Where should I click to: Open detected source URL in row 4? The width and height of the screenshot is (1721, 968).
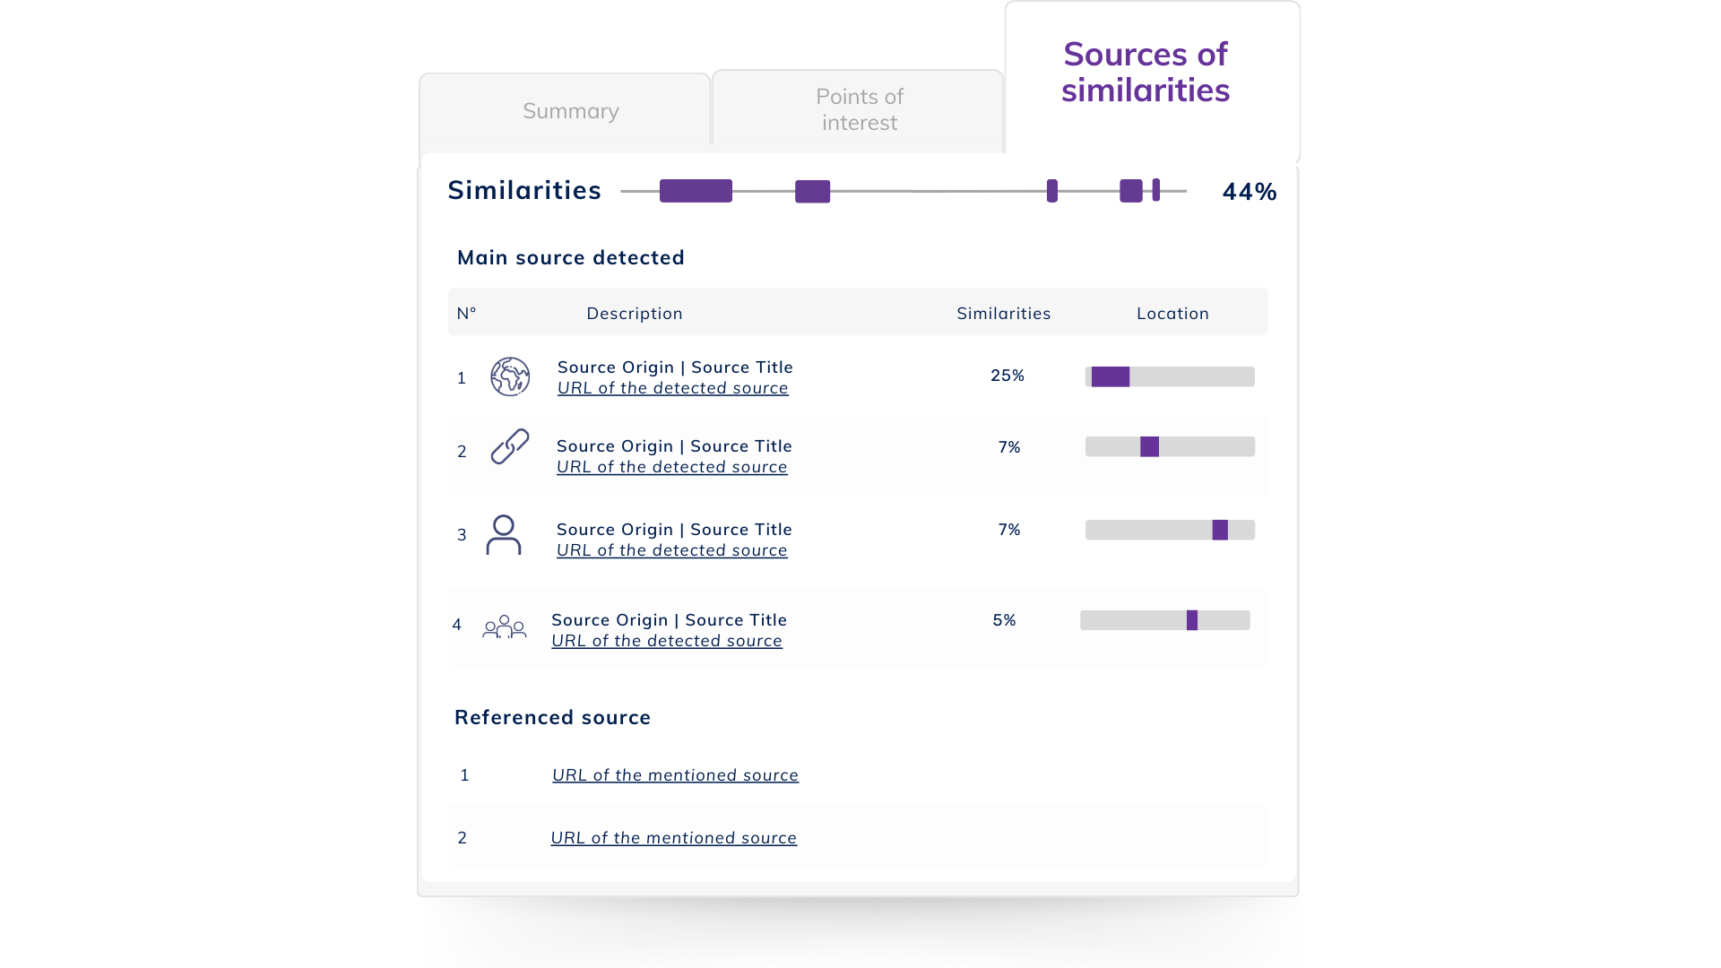(667, 641)
